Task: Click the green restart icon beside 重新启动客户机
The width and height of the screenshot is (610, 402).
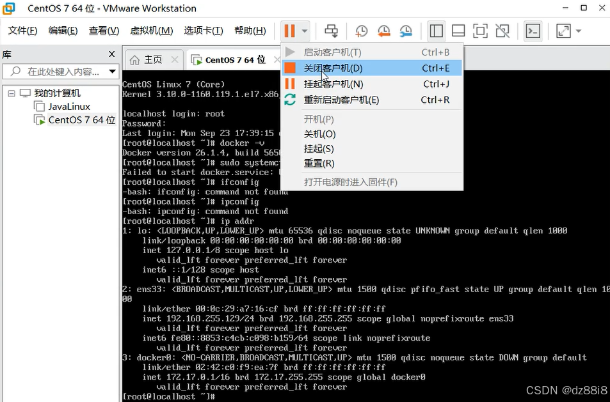Action: click(290, 100)
